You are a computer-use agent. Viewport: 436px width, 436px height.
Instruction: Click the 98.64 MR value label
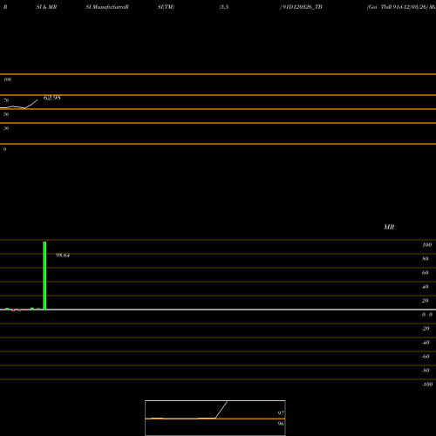[63, 255]
